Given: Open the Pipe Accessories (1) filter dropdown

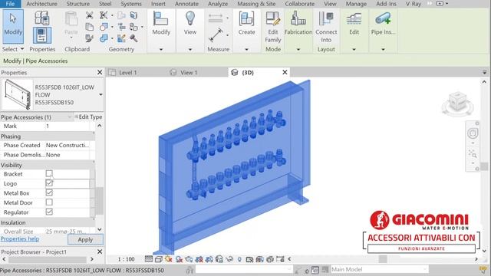Looking at the screenshot, I should pos(69,117).
